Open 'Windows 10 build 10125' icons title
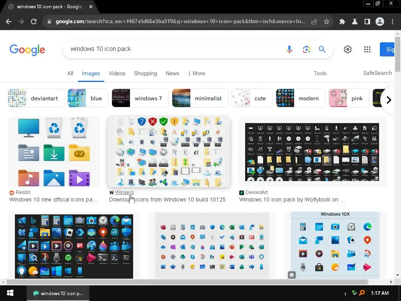 (x=167, y=199)
